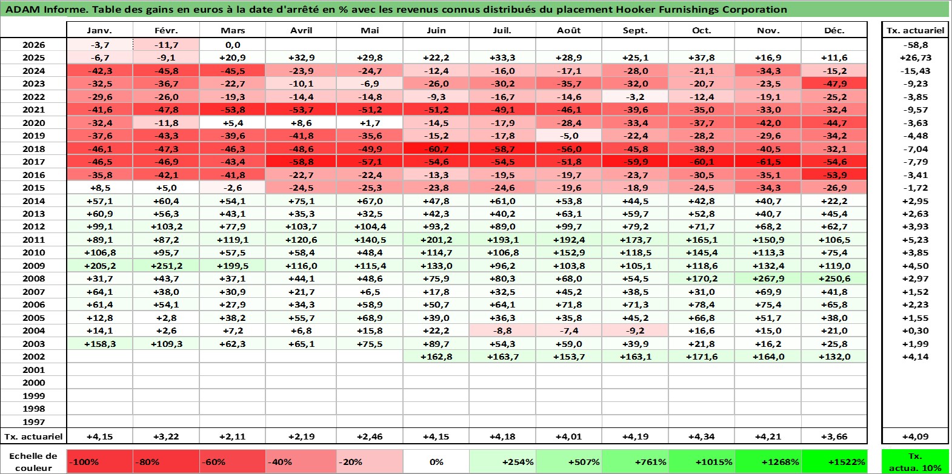
Task: Click the -53,9 cell in Déc. 2016
Action: 834,175
